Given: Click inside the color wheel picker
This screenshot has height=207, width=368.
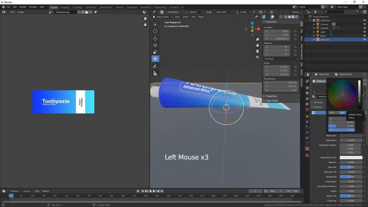Looking at the screenshot, I should click(x=342, y=94).
